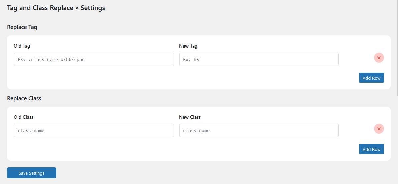
Task: Click the Old Class input field
Action: [94, 130]
